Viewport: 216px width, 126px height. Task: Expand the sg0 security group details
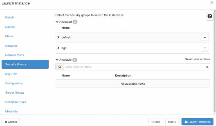(x=58, y=48)
